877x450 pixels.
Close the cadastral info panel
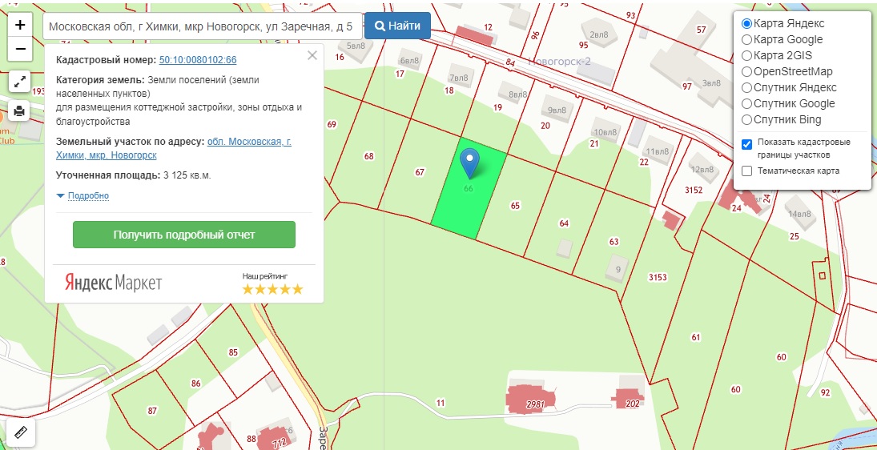point(312,55)
